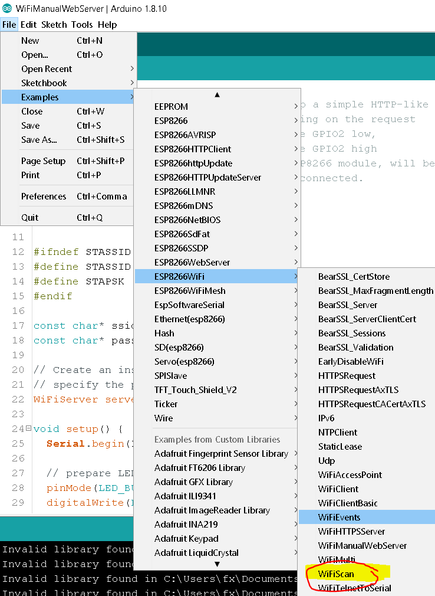Open Preferences from the File menu

pyautogui.click(x=68, y=196)
